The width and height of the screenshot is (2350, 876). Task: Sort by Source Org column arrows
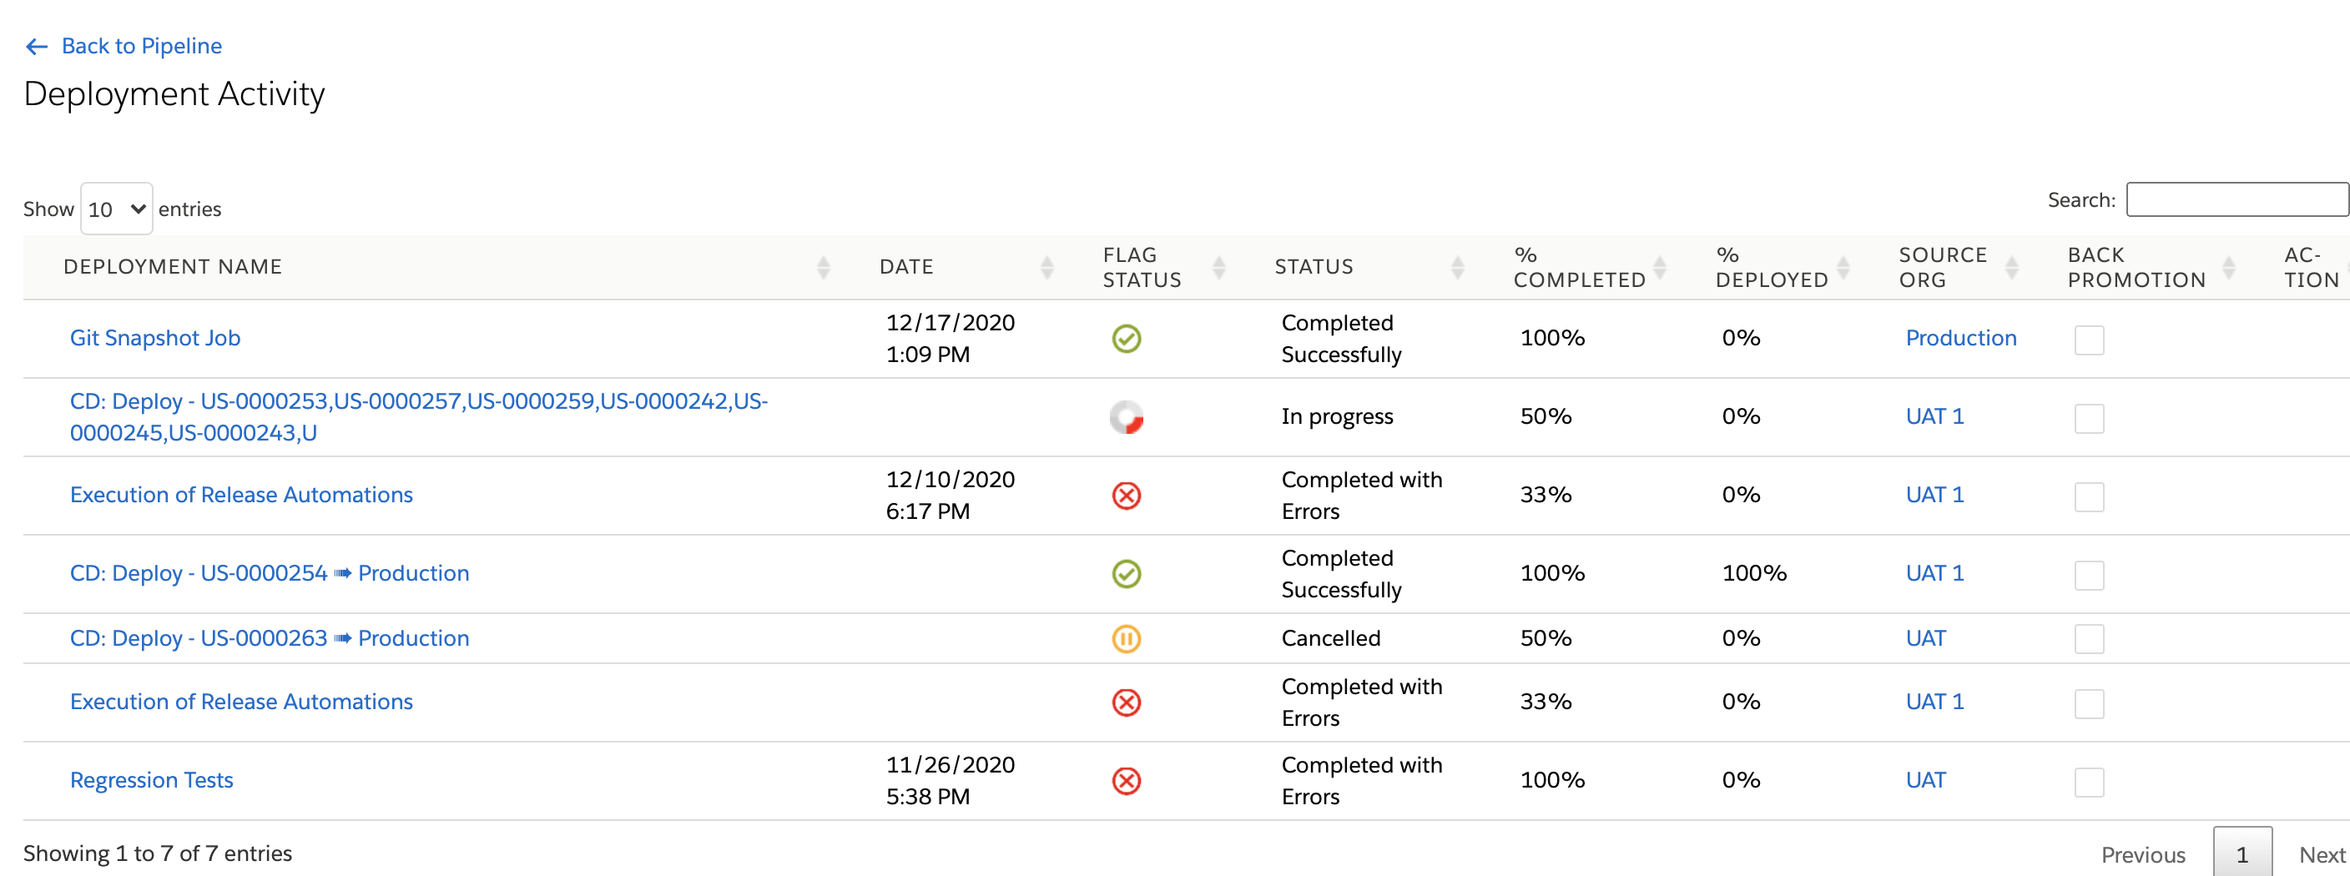tap(2010, 267)
